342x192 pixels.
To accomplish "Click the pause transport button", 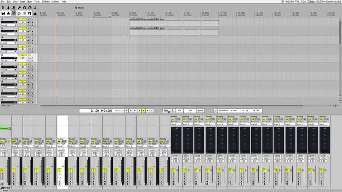I will (x=139, y=111).
